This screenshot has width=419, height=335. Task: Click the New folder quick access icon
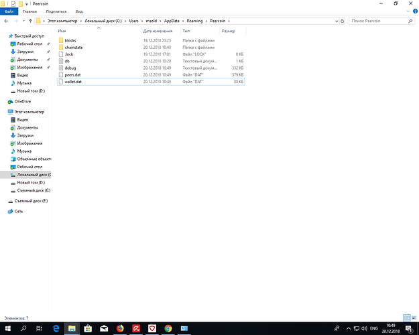click(x=21, y=4)
